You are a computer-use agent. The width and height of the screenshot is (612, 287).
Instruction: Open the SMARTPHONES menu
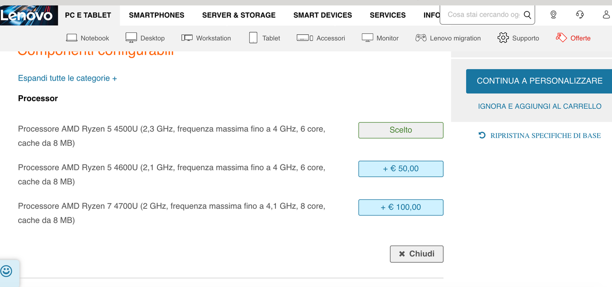[156, 15]
